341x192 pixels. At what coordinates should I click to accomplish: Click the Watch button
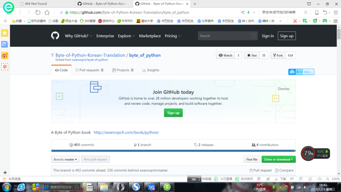pos(226,55)
